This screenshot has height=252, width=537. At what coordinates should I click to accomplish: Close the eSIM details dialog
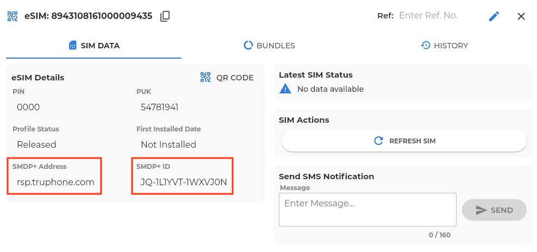pos(521,16)
